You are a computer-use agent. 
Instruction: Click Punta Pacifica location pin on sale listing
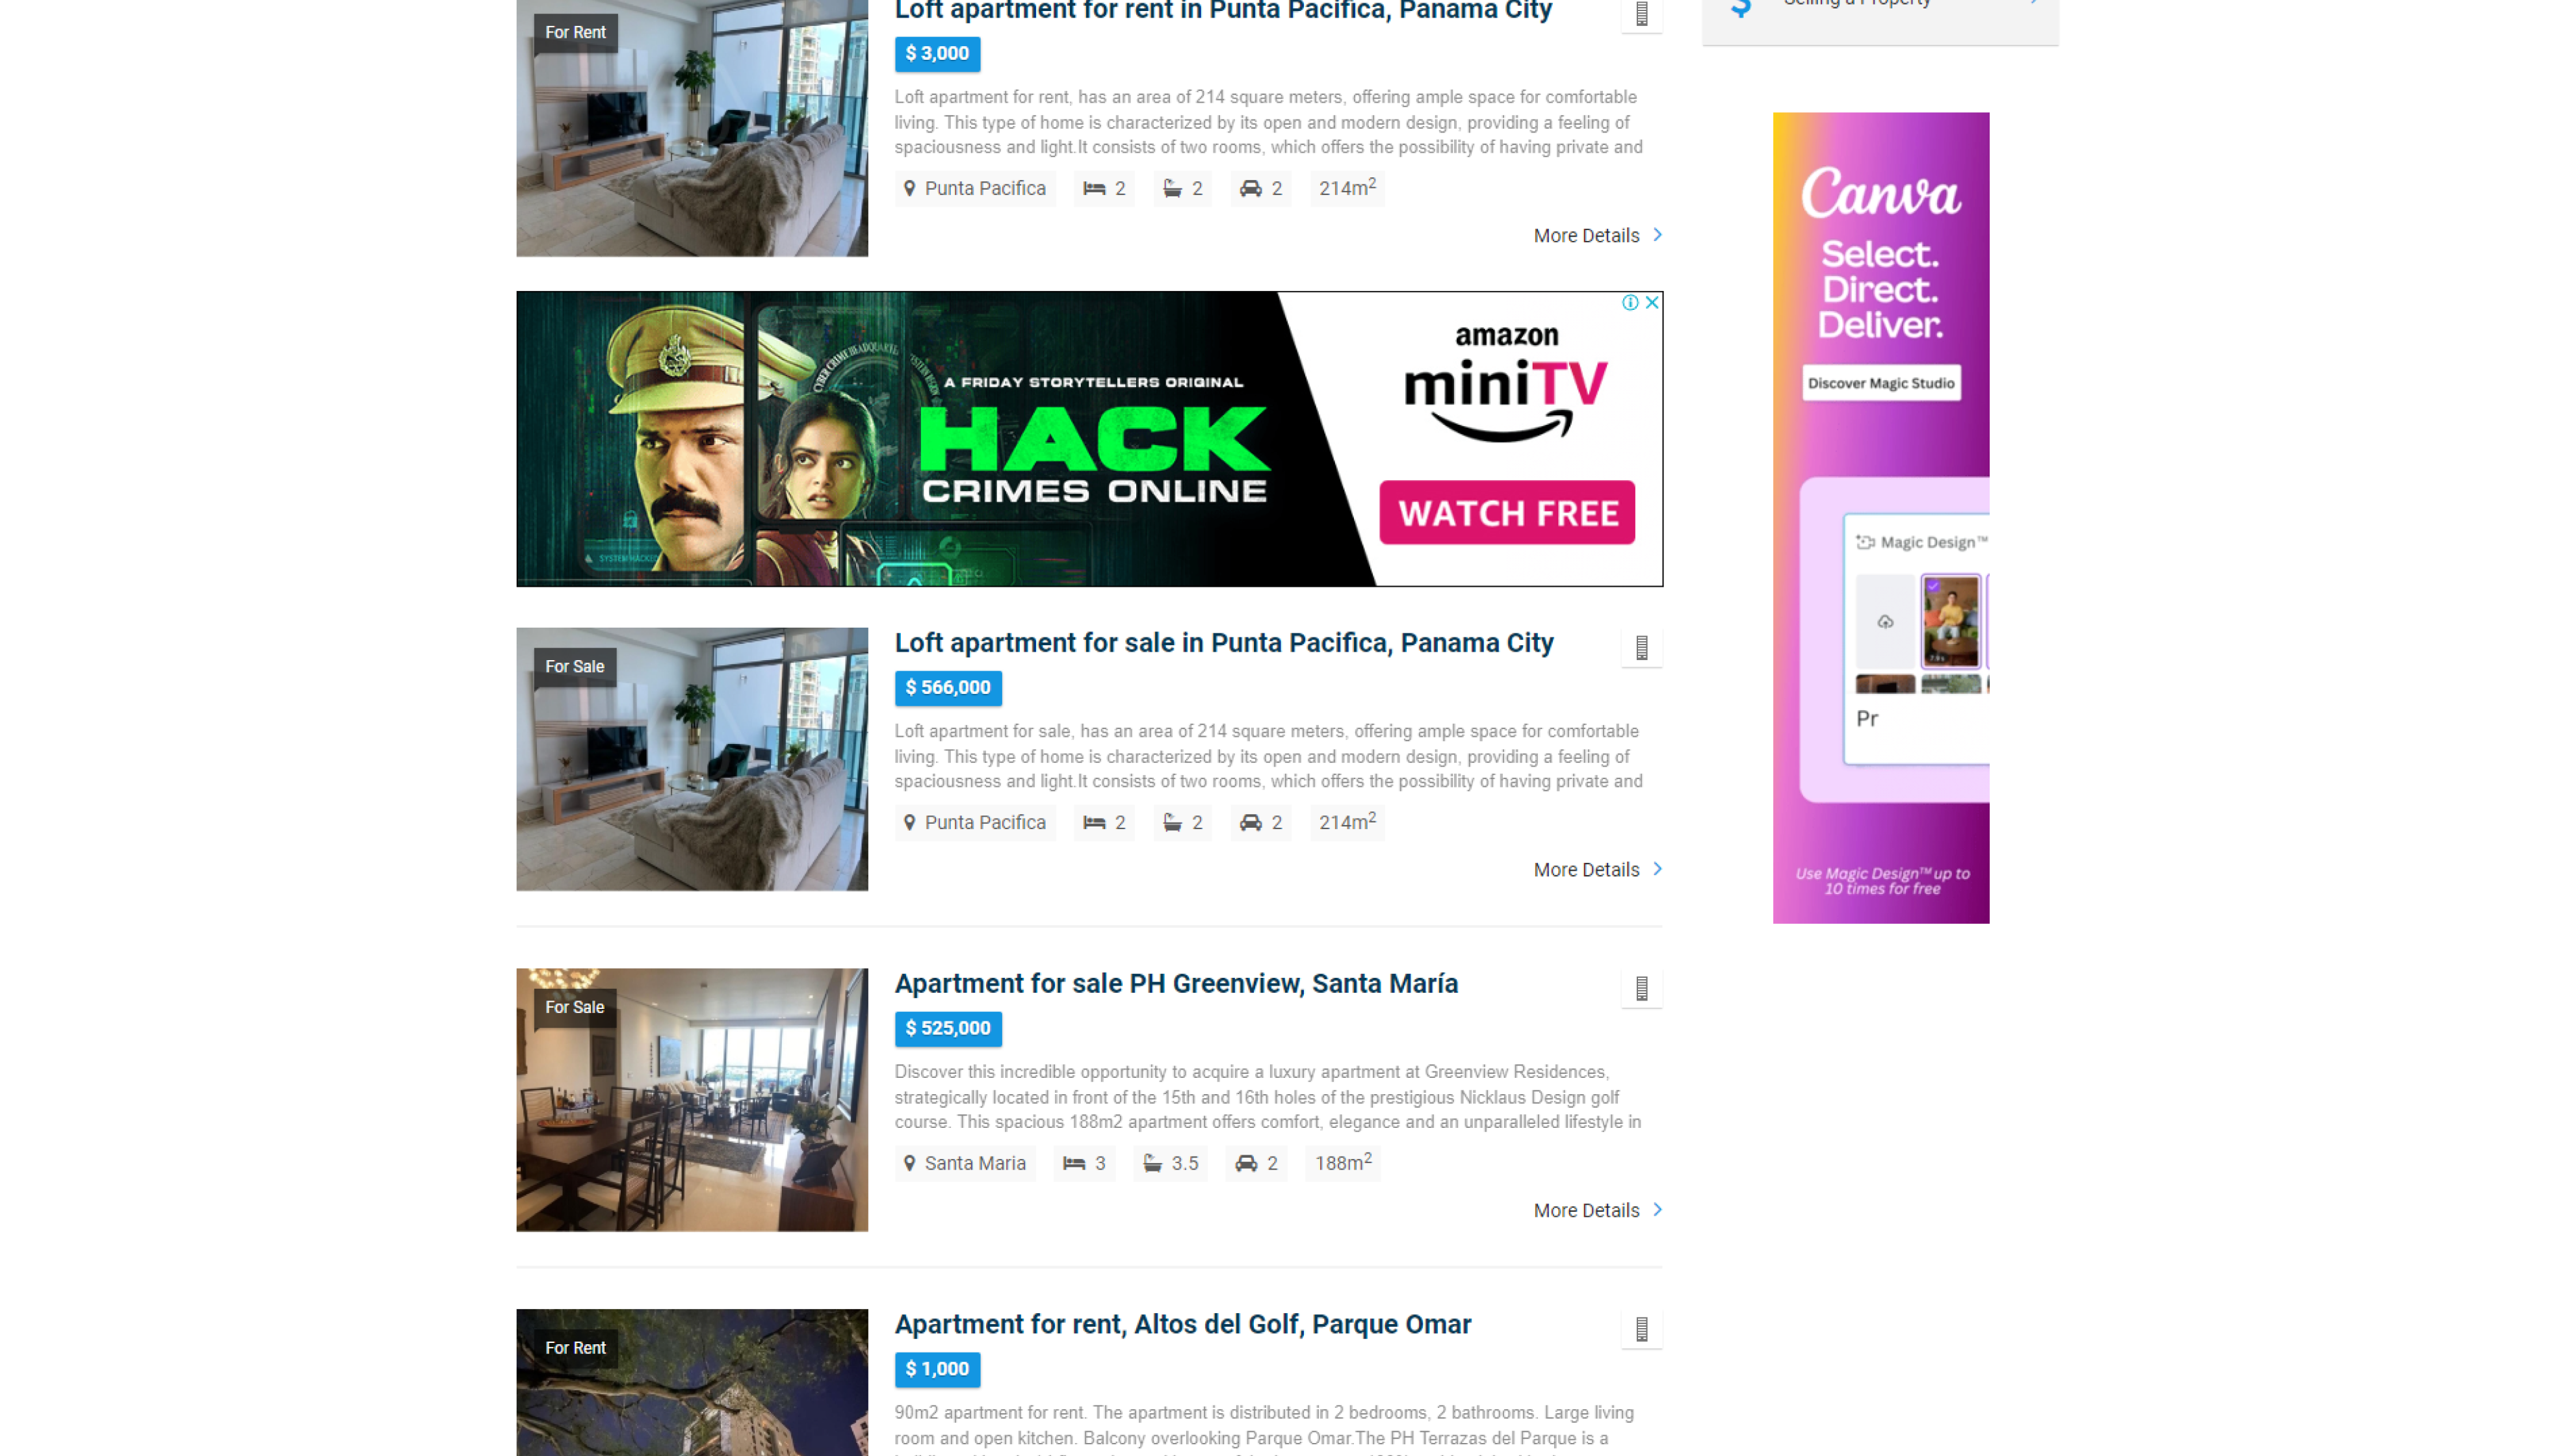point(908,822)
